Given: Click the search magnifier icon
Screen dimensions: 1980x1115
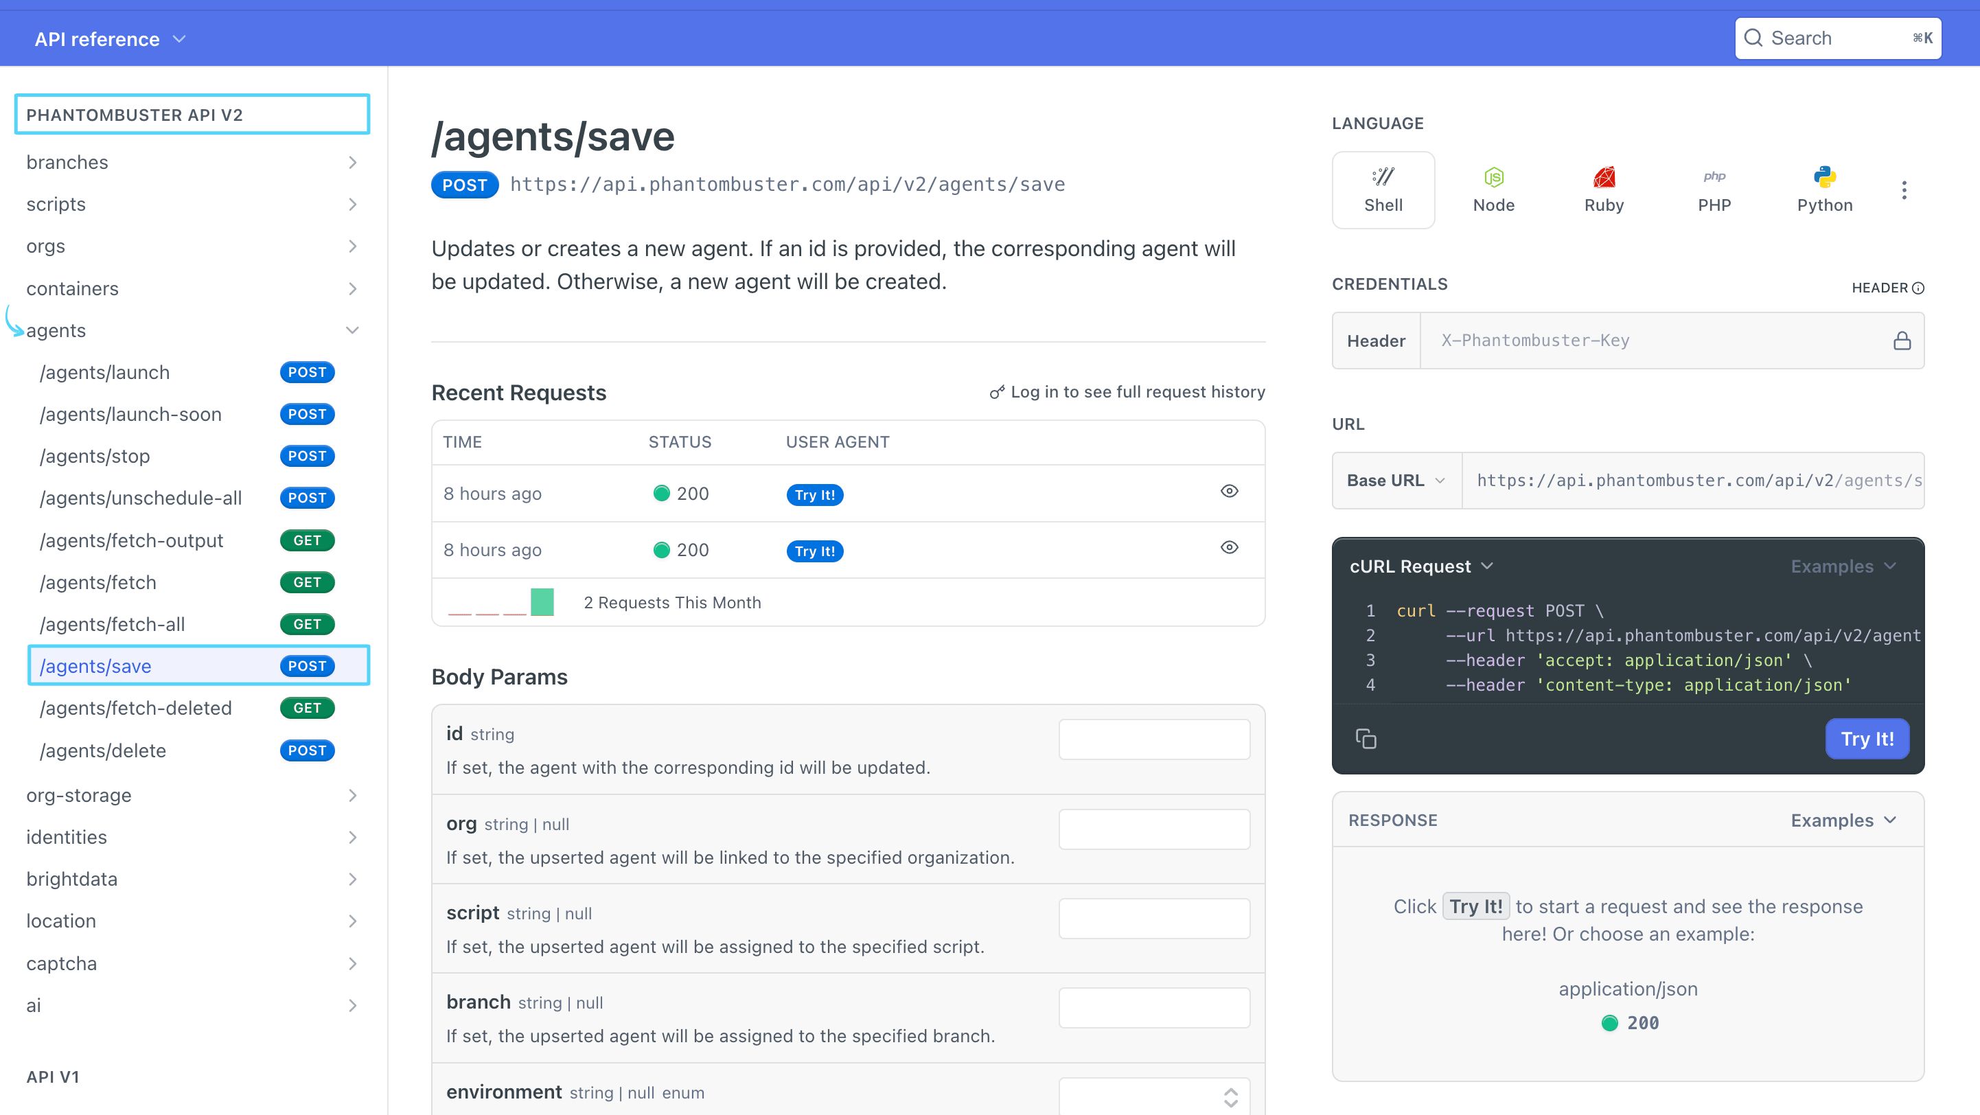Looking at the screenshot, I should coord(1753,38).
